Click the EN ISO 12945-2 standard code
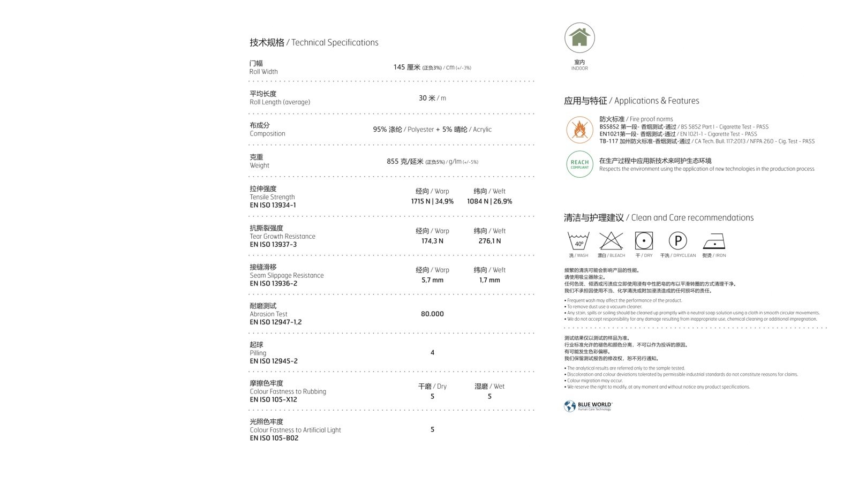Viewport: 859px width, 484px height. pos(273,361)
